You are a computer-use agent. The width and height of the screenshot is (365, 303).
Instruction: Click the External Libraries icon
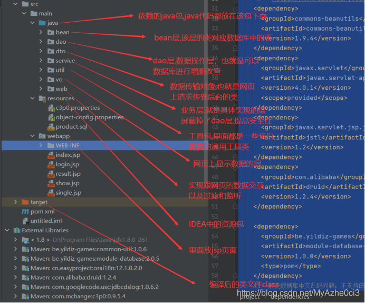click(17, 230)
